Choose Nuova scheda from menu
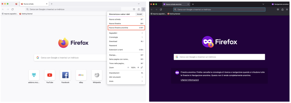 [126, 19]
